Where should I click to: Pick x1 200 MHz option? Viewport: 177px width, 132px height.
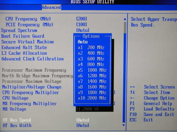point(91,48)
